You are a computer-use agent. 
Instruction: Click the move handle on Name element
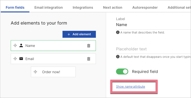tap(15, 46)
